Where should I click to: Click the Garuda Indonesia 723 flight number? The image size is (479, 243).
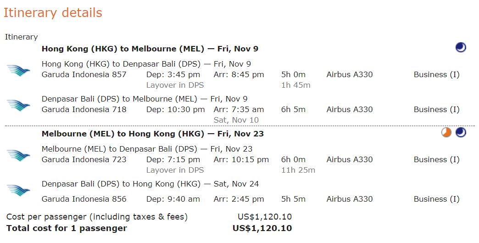click(x=84, y=159)
